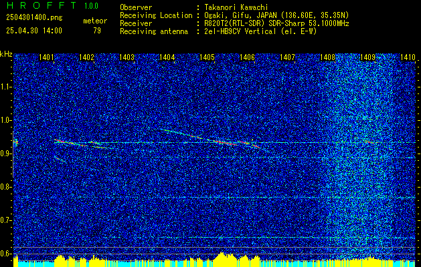Click the kHz axis unit label
Viewport: 421px width, 267px height.
click(6, 54)
